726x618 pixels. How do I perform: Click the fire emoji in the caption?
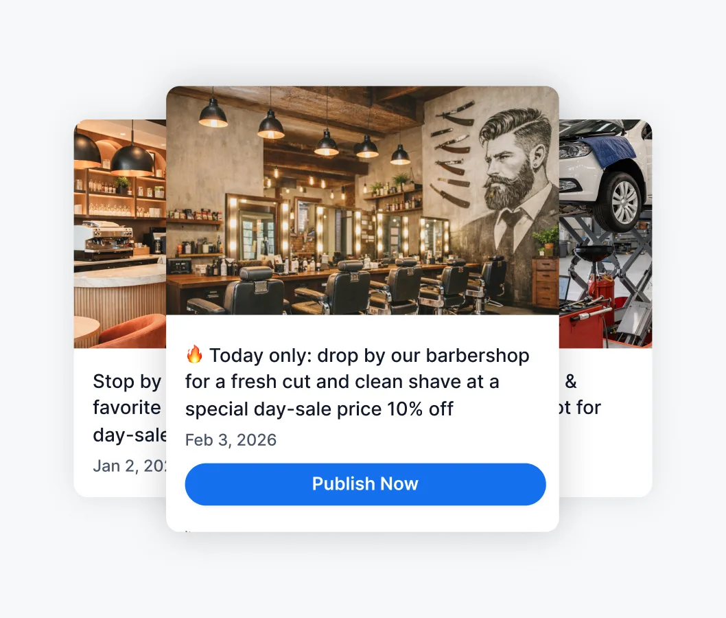click(194, 355)
